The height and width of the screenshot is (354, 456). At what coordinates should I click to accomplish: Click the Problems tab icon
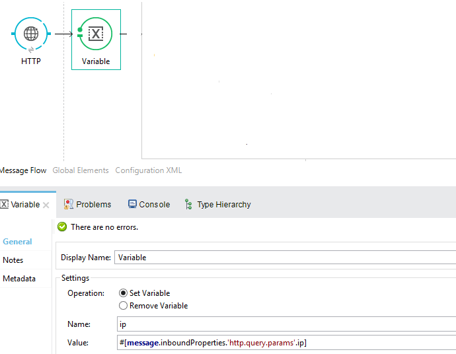(x=68, y=204)
